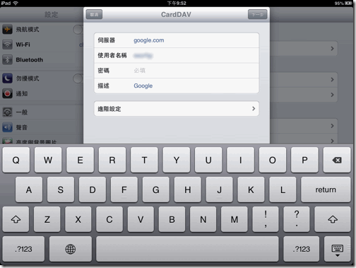Select 聲音 row in settings sidebar
Viewport: 356px width, 268px height.
pyautogui.click(x=42, y=127)
